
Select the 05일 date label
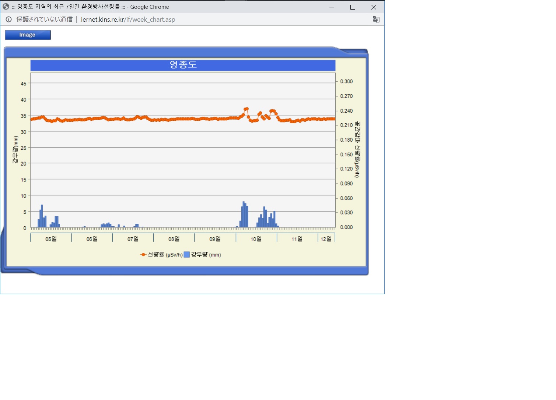click(51, 239)
